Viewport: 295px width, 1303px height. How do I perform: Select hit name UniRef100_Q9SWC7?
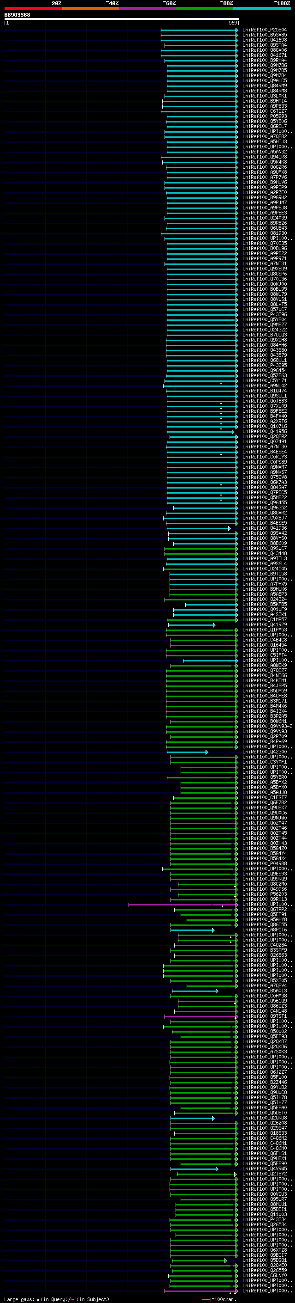pyautogui.click(x=265, y=548)
